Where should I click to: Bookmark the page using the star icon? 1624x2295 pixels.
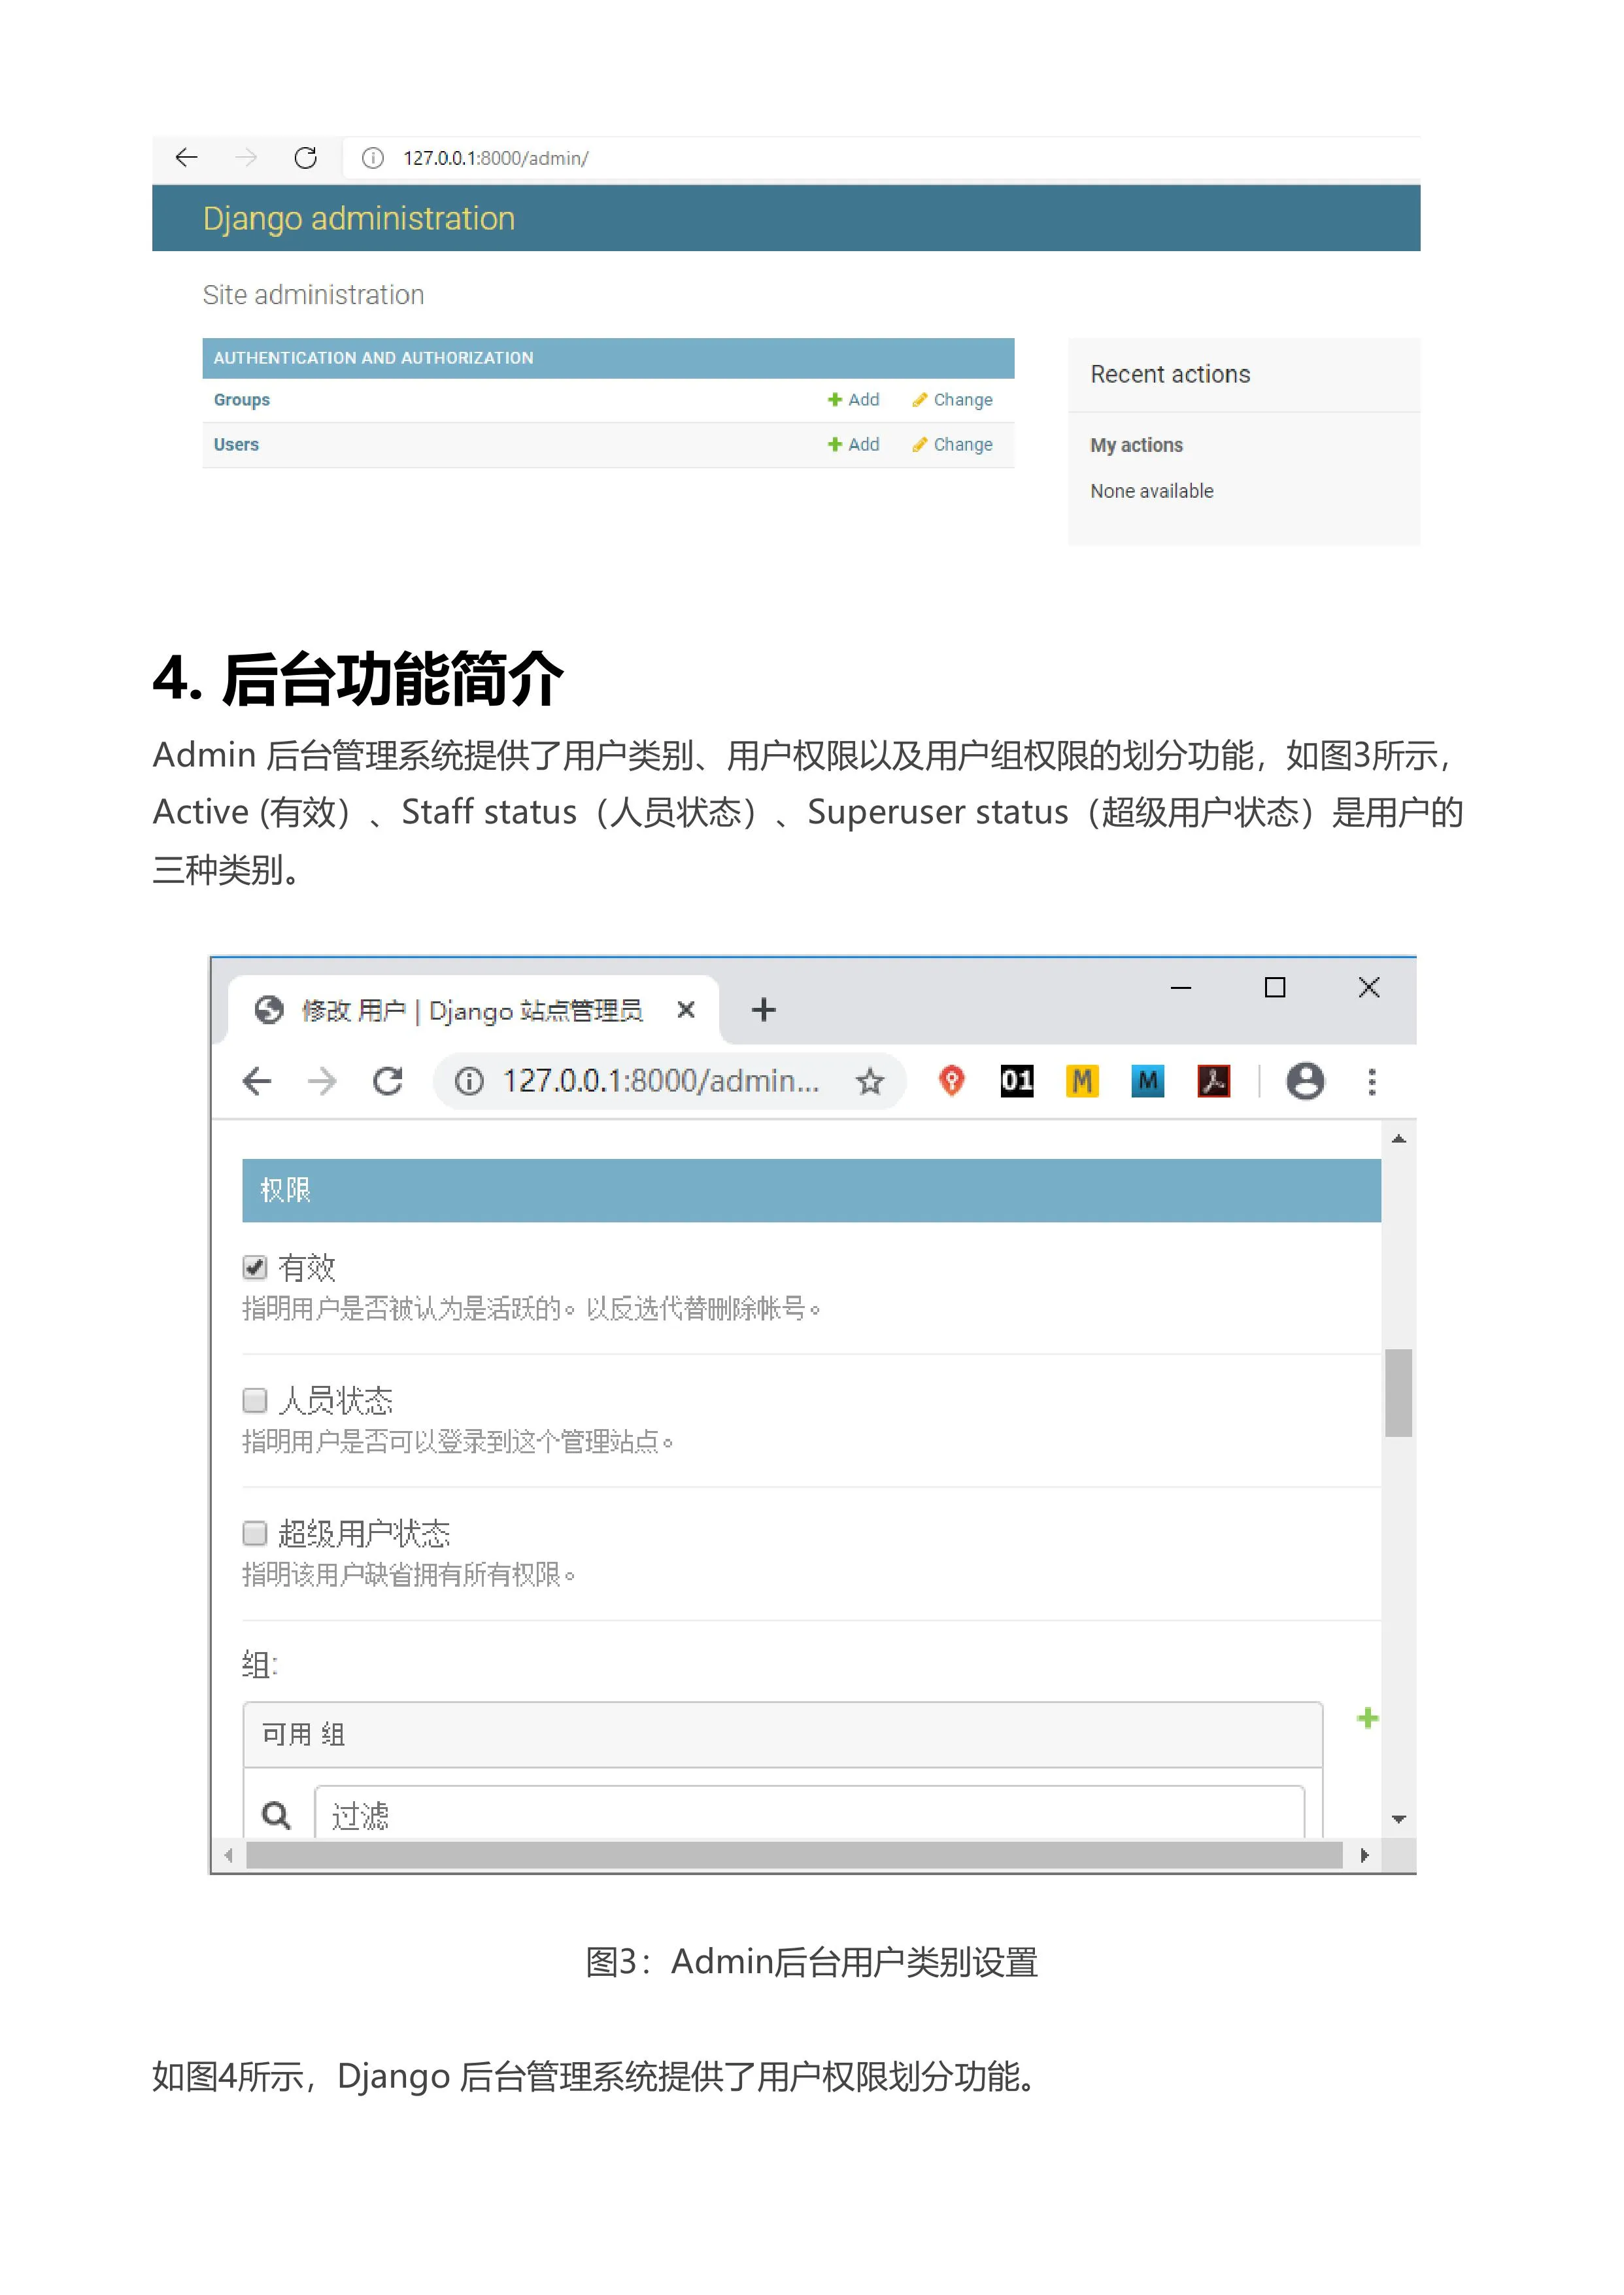871,1082
